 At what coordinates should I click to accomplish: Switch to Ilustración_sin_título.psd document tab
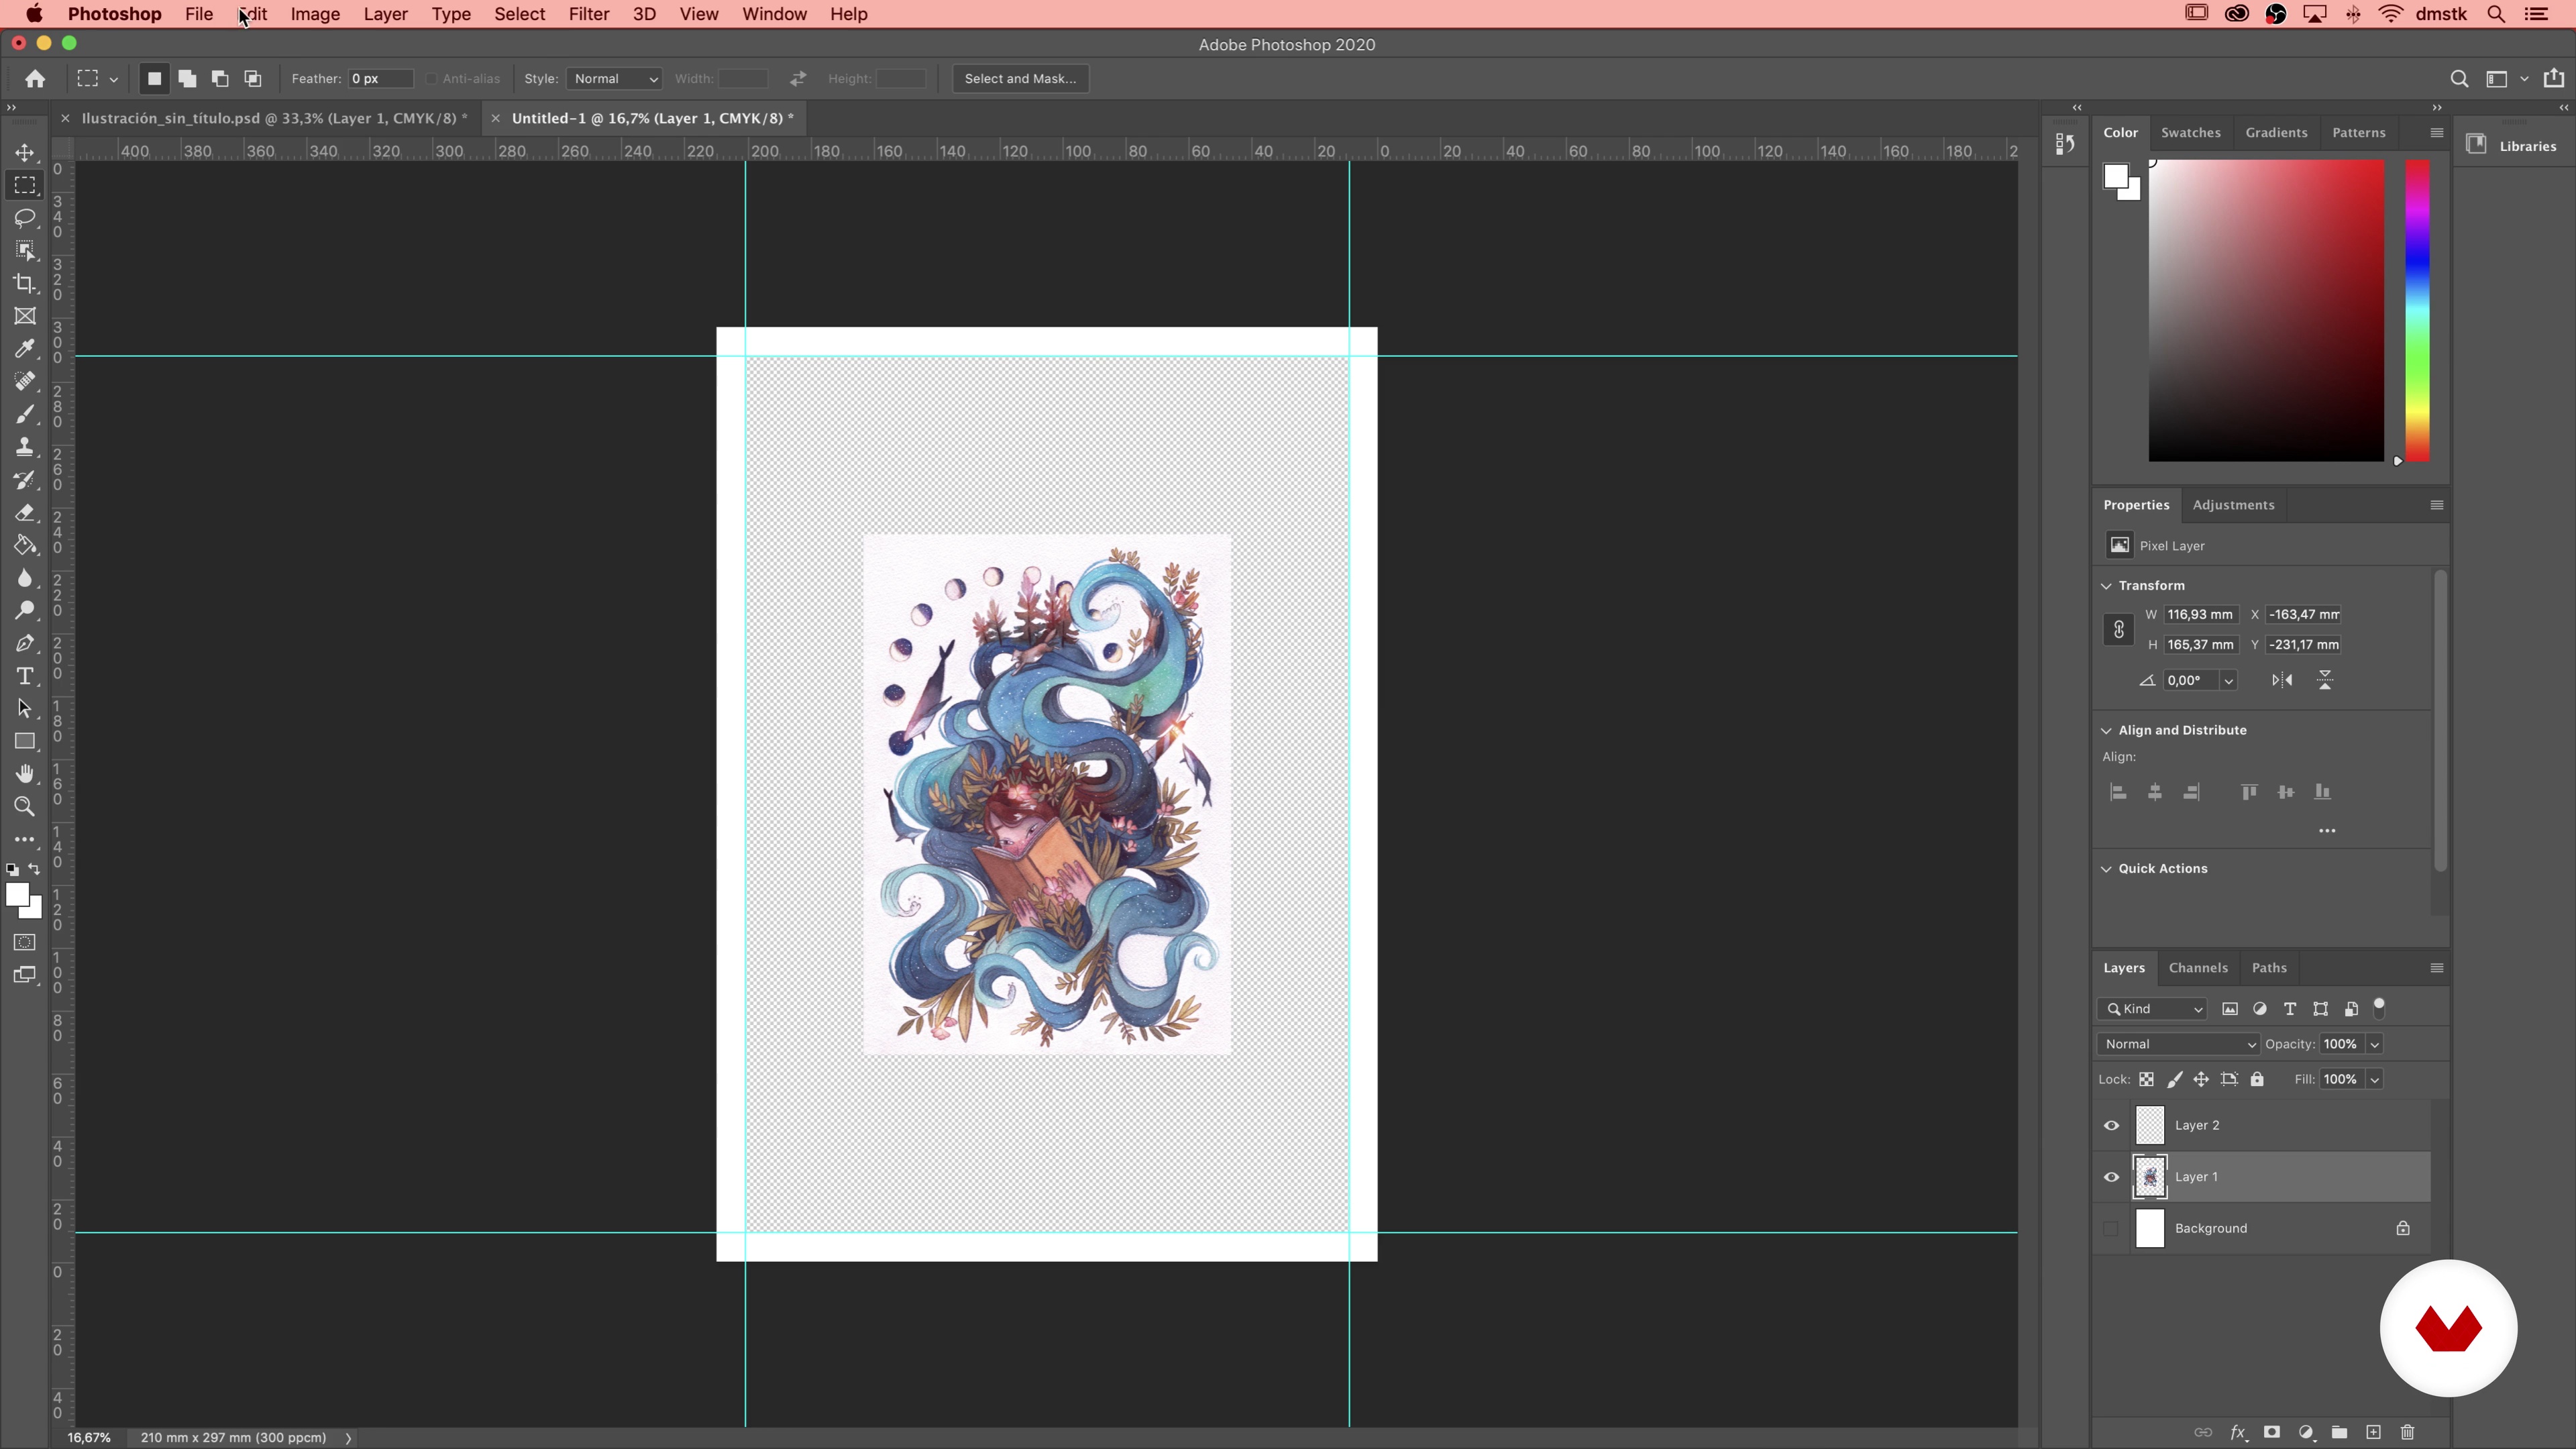pyautogui.click(x=274, y=118)
